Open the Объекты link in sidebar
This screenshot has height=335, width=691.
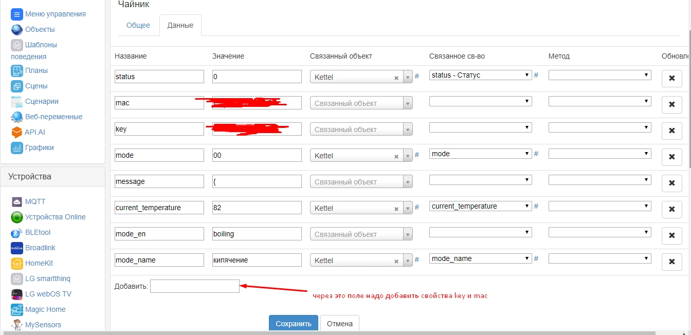click(x=40, y=29)
